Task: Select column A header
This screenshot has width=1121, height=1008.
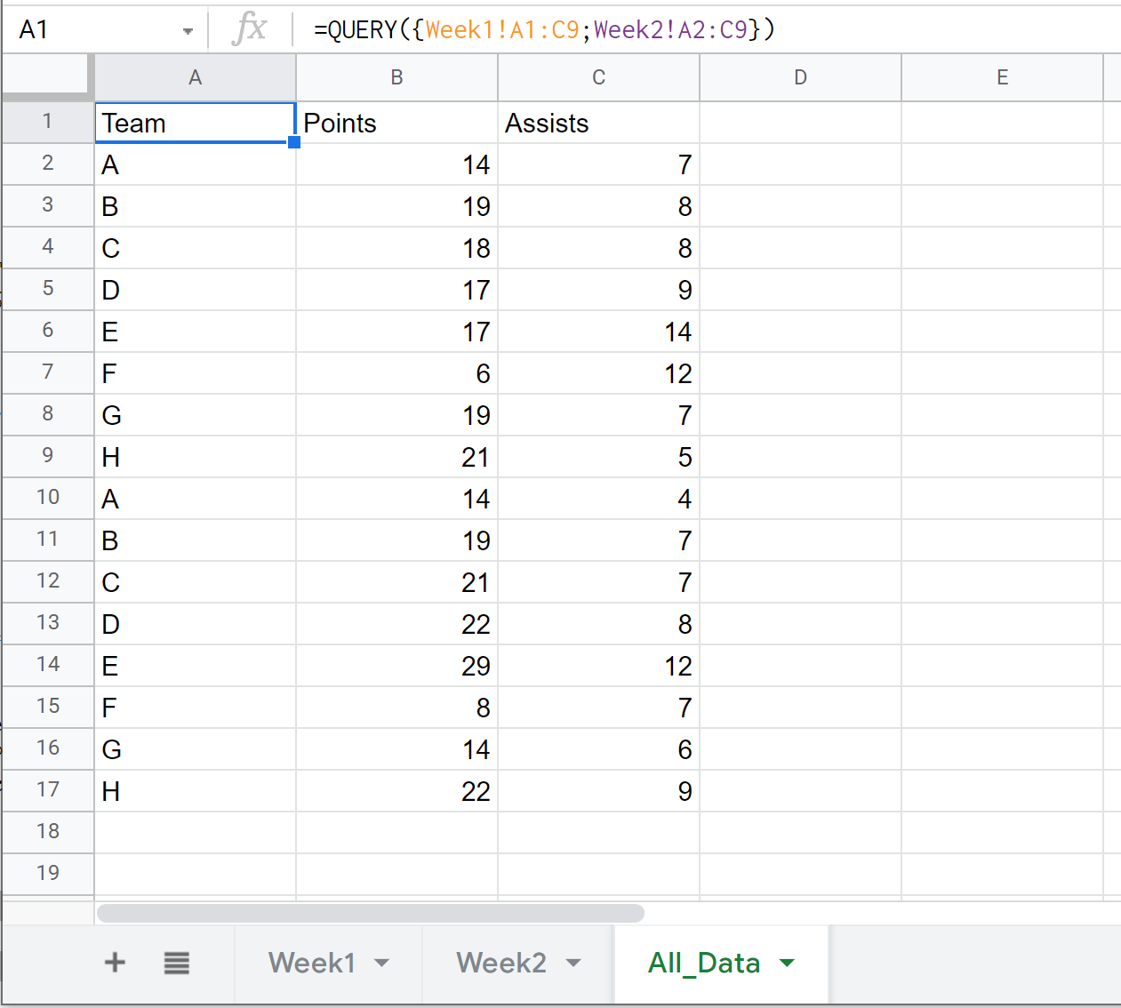Action: (x=195, y=78)
